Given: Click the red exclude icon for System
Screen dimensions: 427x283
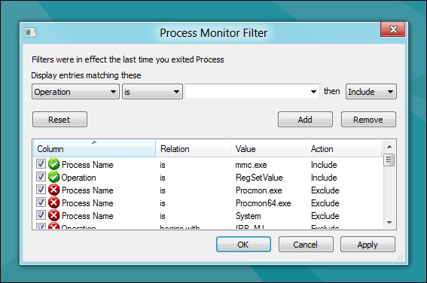Looking at the screenshot, I should (x=54, y=215).
